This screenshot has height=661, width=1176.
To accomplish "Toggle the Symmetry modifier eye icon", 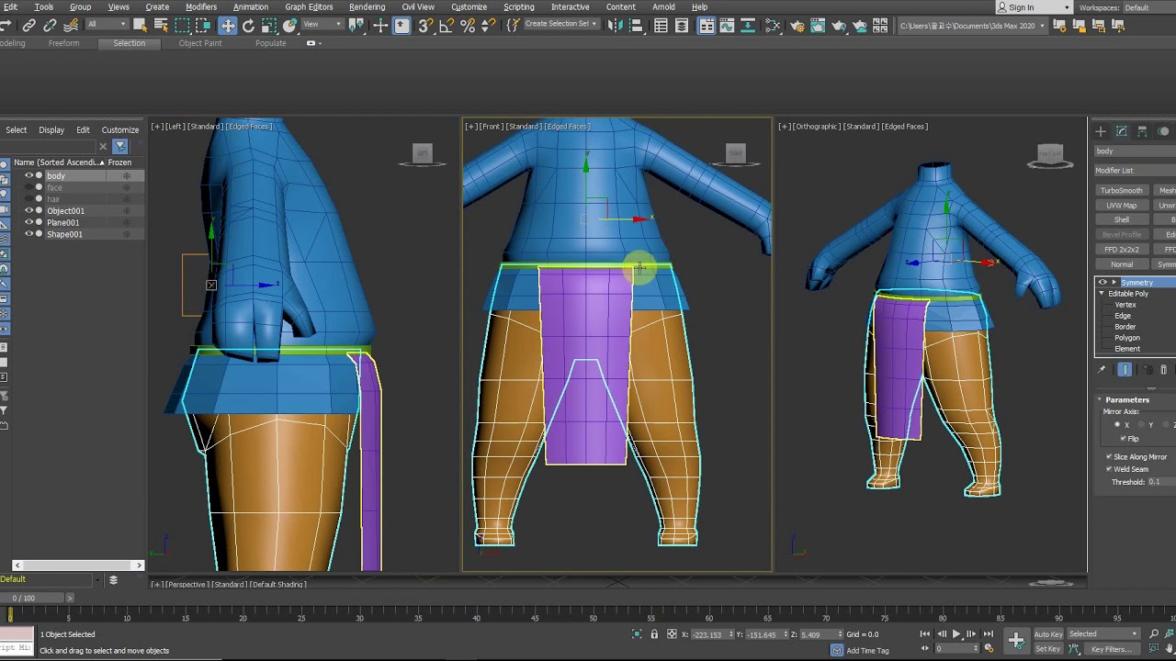I will [1102, 283].
